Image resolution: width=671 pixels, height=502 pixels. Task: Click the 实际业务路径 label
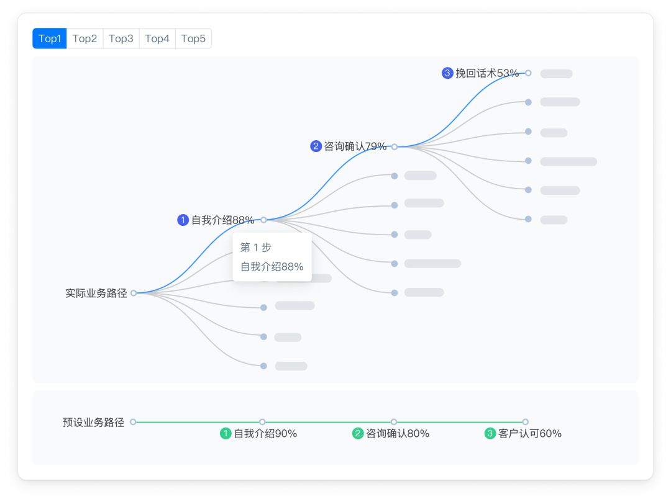(x=96, y=293)
